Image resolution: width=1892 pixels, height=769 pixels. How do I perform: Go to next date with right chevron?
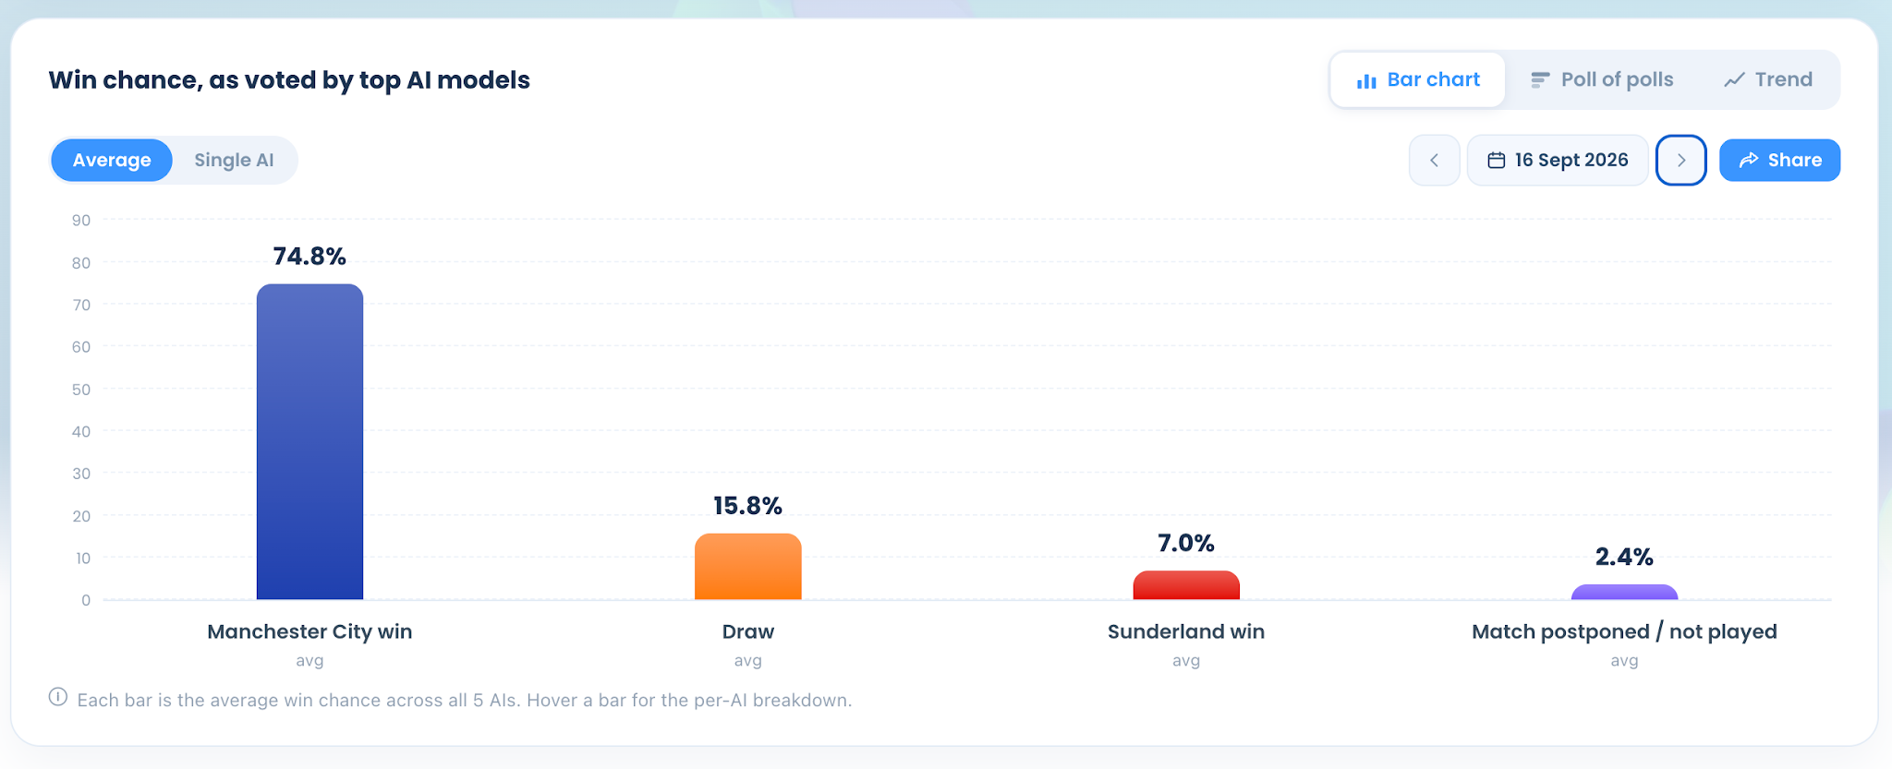pyautogui.click(x=1680, y=161)
